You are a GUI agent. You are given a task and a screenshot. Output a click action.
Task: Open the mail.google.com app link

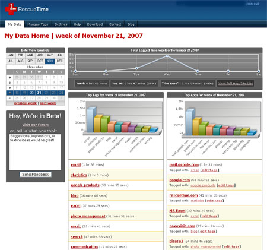(184, 164)
